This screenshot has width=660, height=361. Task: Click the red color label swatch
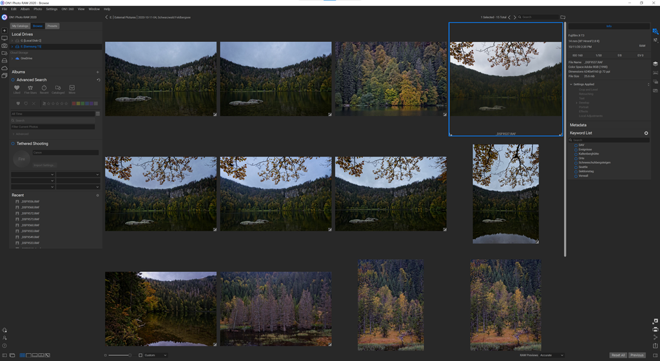point(73,103)
